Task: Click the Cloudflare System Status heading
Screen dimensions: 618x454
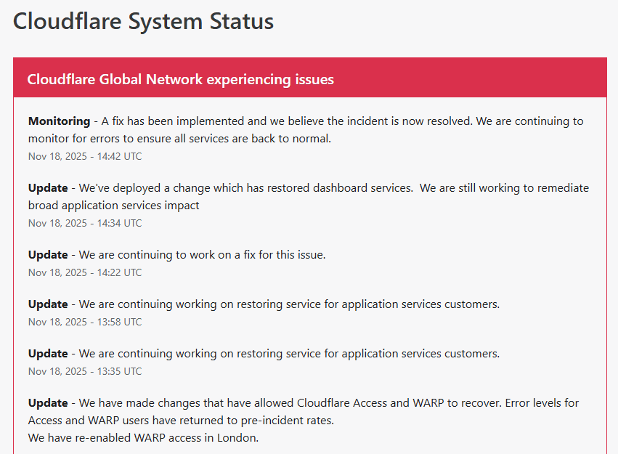Action: [143, 22]
